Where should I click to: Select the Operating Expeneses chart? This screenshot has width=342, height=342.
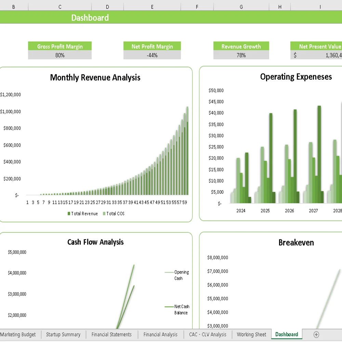click(296, 77)
